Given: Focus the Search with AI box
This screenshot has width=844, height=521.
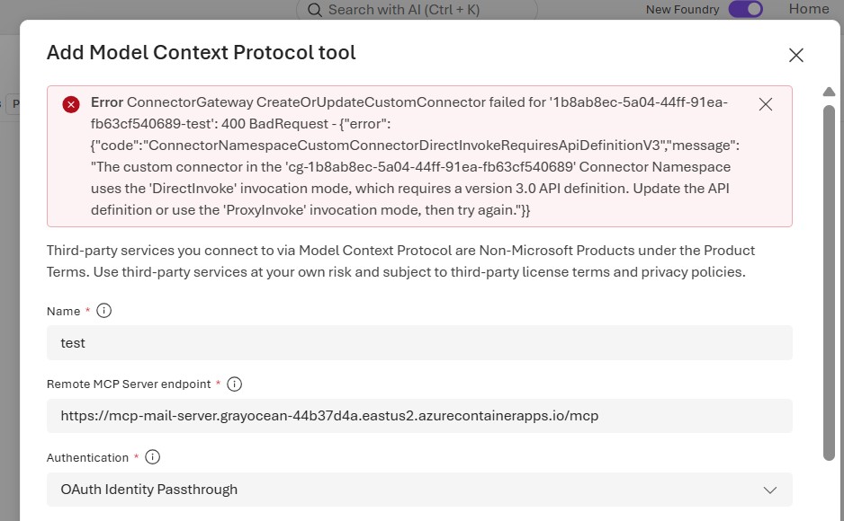Looking at the screenshot, I should point(417,10).
